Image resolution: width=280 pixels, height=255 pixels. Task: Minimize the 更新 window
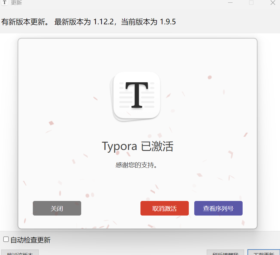pyautogui.click(x=230, y=3)
